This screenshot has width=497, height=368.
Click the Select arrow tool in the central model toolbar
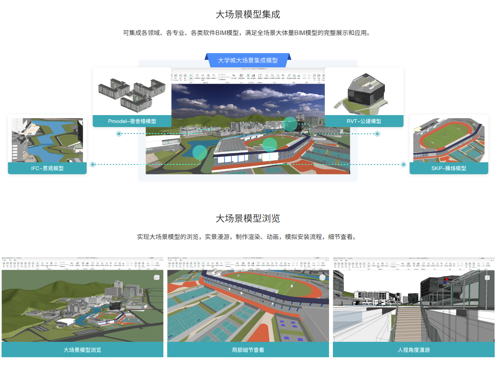tap(191, 76)
